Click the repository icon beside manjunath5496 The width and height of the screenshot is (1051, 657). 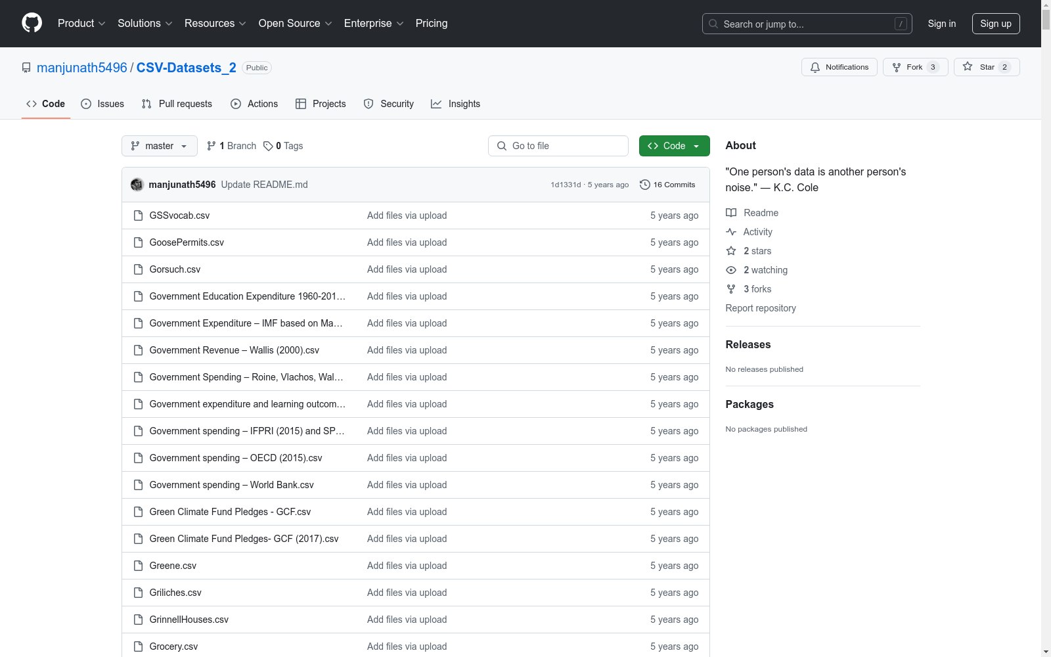pyautogui.click(x=26, y=68)
